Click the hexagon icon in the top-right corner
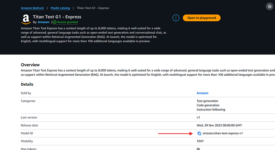Image resolution: width=275 pixels, height=150 pixels. 269,7
